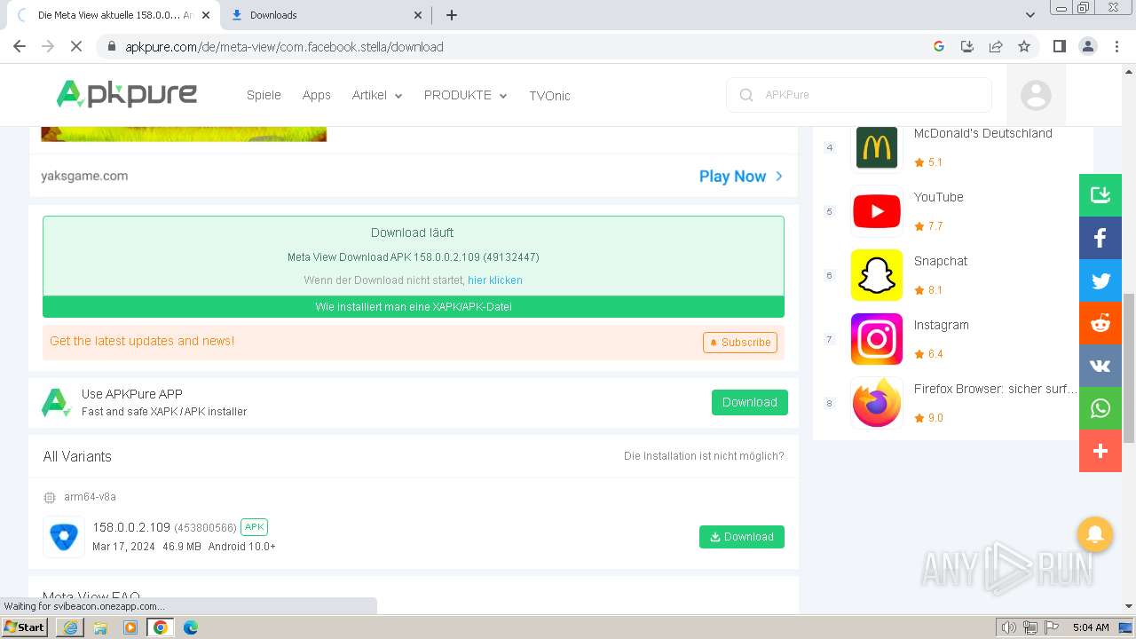1136x639 pixels.
Task: Click the Play Now link
Action: tap(741, 176)
